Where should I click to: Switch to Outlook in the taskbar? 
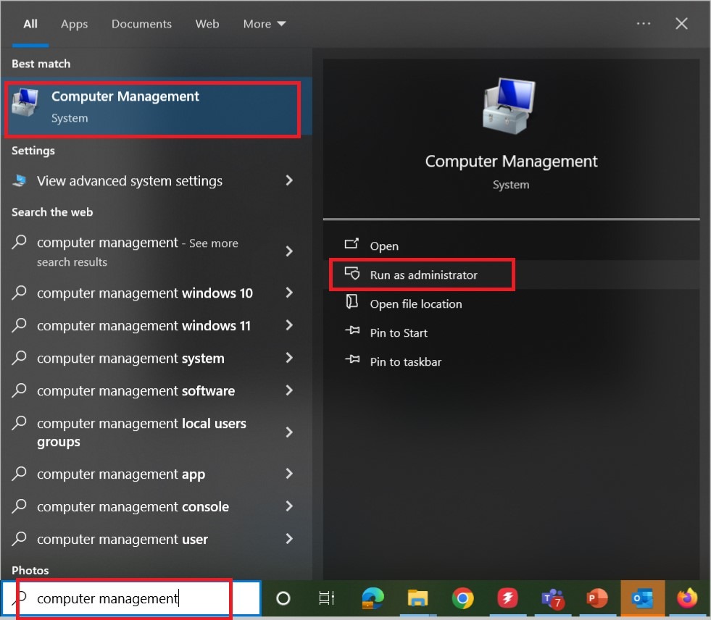642,598
